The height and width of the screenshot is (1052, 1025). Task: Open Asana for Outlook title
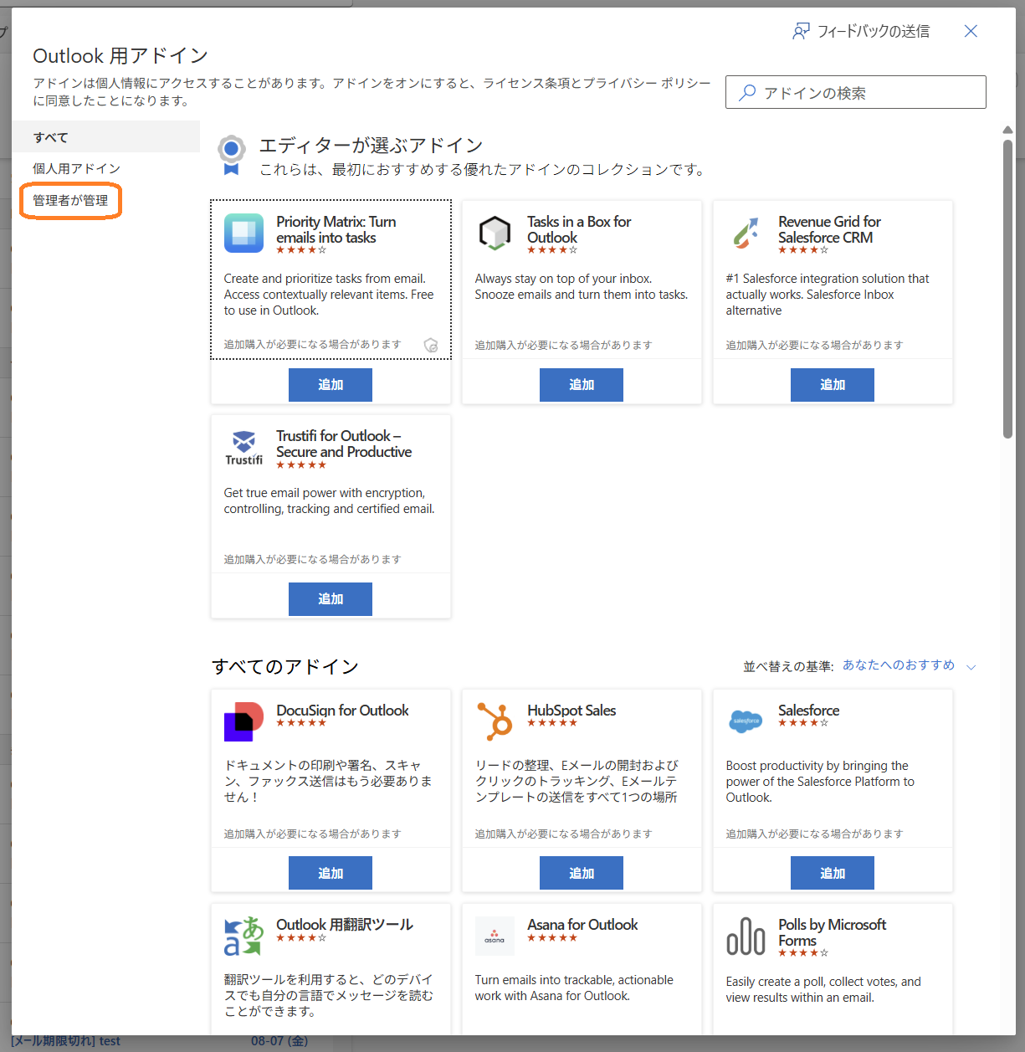(x=582, y=925)
